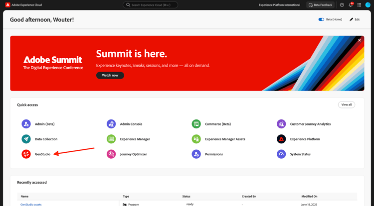
Task: Click the System Status icon
Action: click(x=281, y=154)
